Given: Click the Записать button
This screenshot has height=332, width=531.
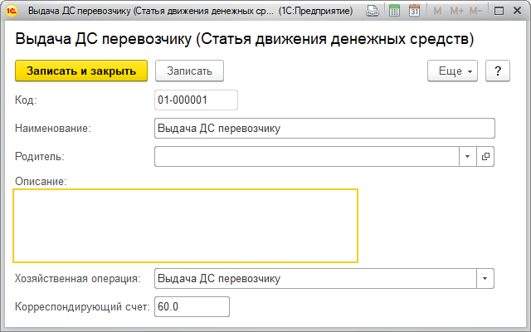Looking at the screenshot, I should [x=190, y=71].
